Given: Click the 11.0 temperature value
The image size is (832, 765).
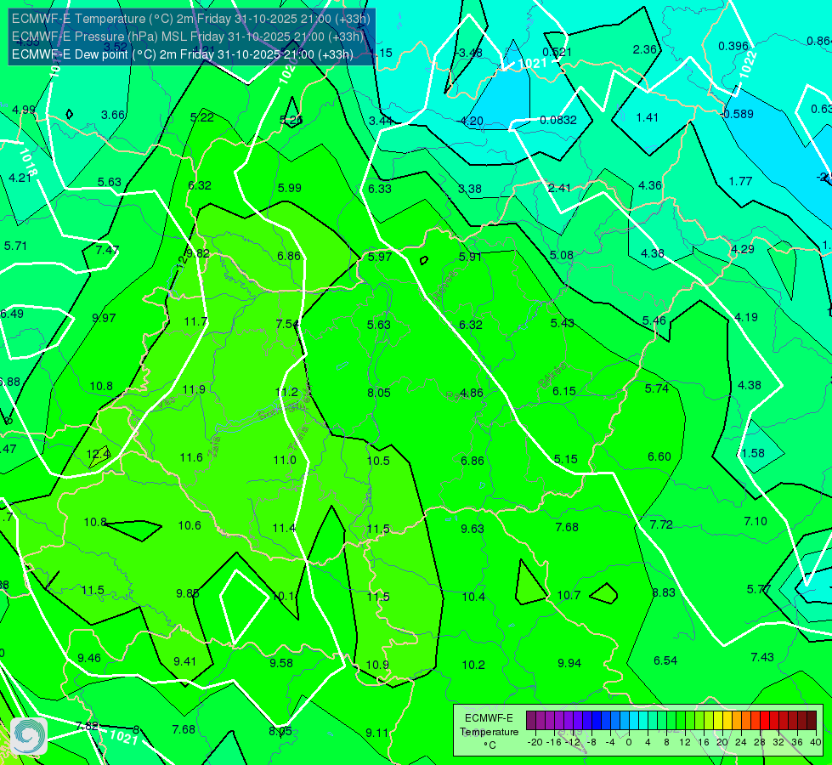Looking at the screenshot, I should click(x=285, y=460).
